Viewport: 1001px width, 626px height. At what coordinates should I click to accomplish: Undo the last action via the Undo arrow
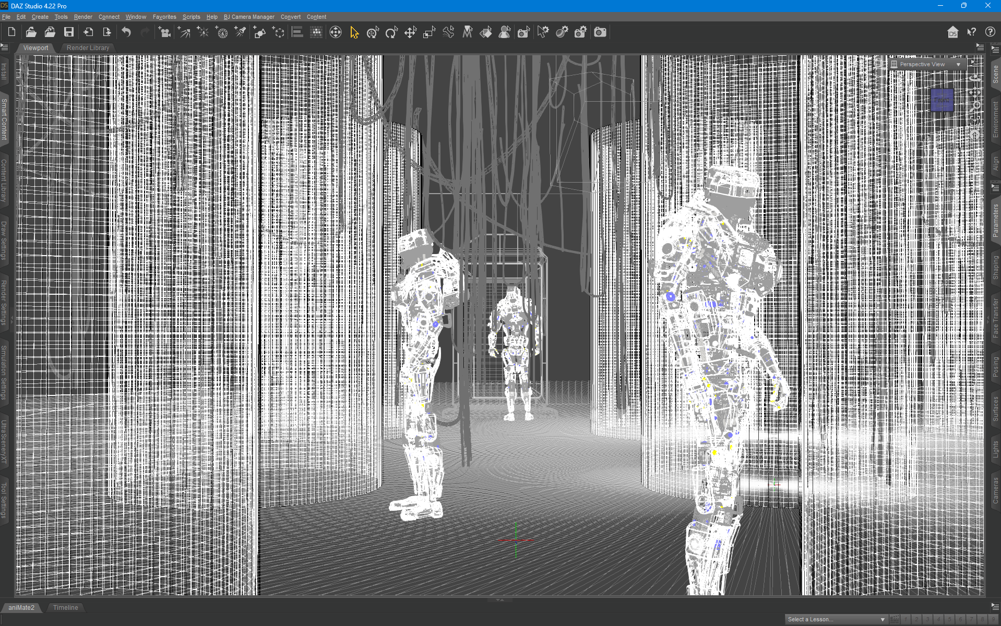pos(126,32)
